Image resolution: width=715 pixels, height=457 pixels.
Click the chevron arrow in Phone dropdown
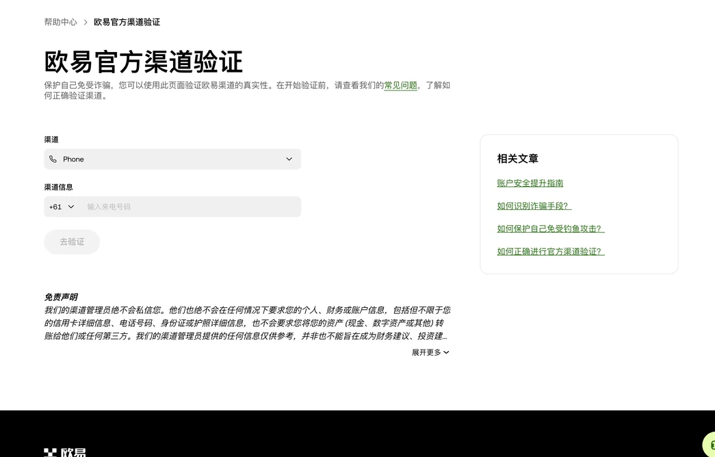[x=289, y=159]
